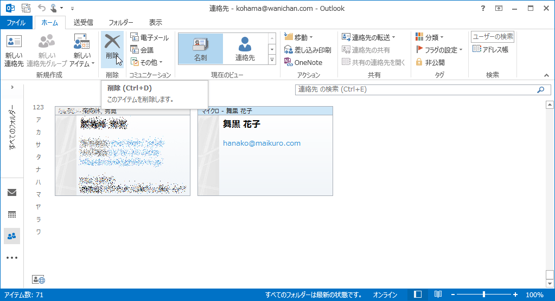Open ribbon display options button
The height and width of the screenshot is (301, 555).
(499, 8)
